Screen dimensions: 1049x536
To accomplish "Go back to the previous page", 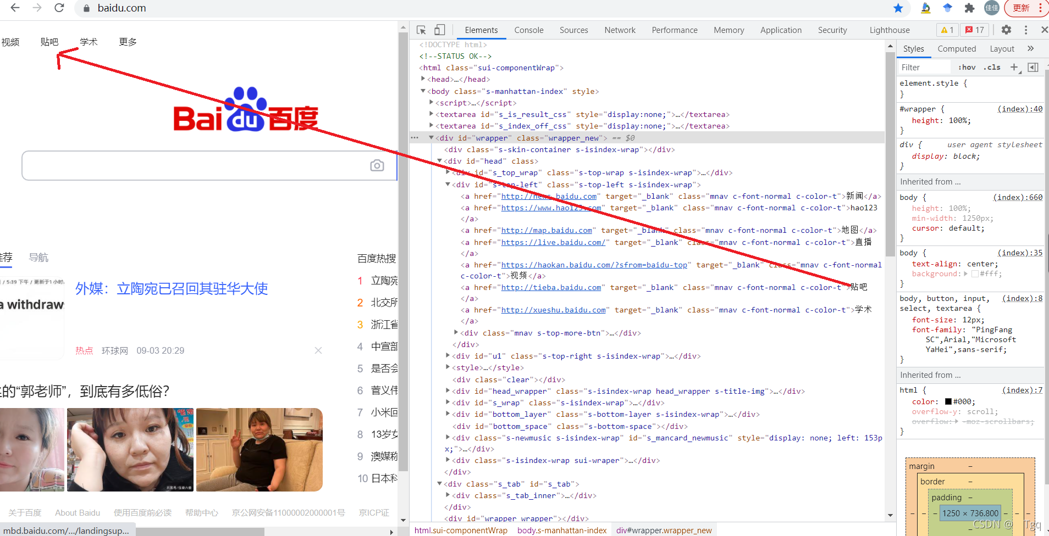I will tap(15, 8).
